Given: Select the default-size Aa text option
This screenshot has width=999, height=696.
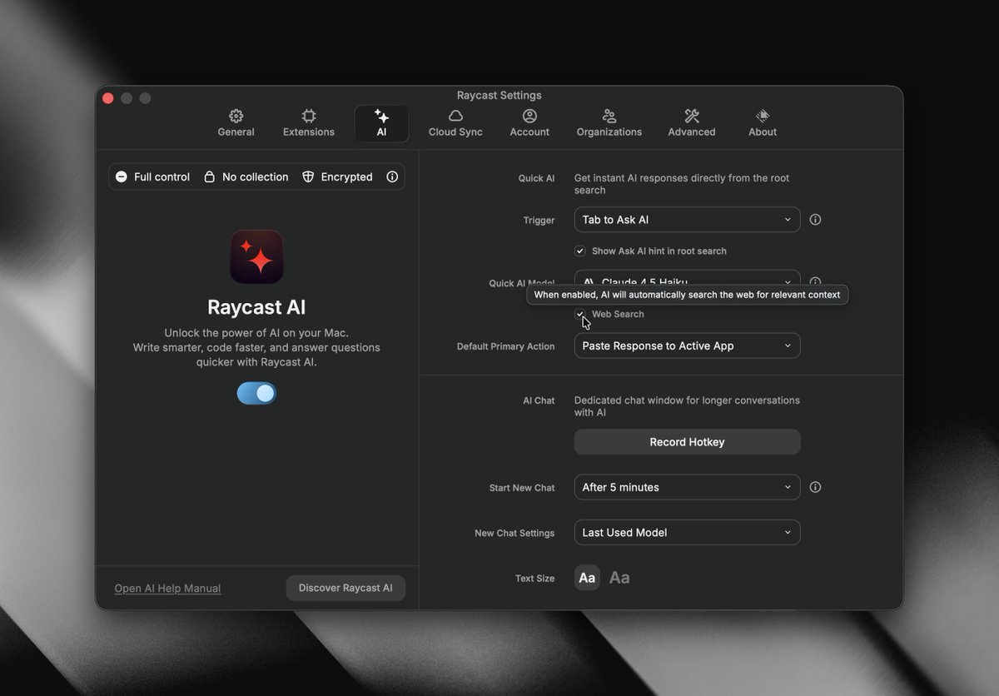Looking at the screenshot, I should [587, 578].
